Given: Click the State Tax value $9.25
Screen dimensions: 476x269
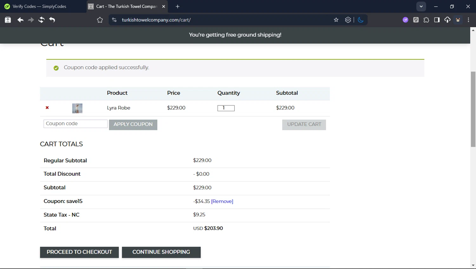Looking at the screenshot, I should point(199,215).
